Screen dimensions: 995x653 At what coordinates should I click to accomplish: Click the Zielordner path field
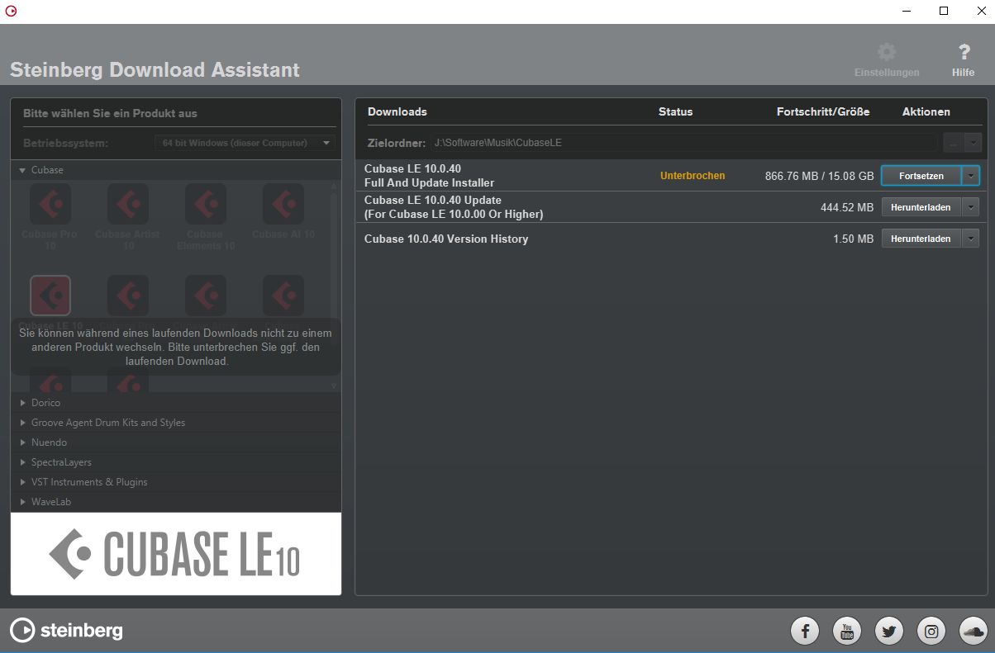coord(684,143)
